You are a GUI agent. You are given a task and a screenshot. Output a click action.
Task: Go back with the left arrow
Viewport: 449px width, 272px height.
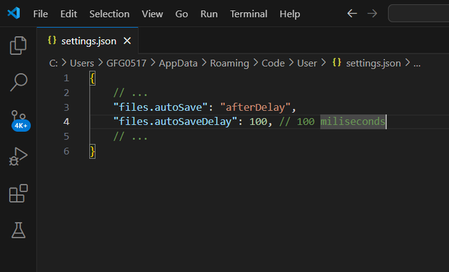352,13
